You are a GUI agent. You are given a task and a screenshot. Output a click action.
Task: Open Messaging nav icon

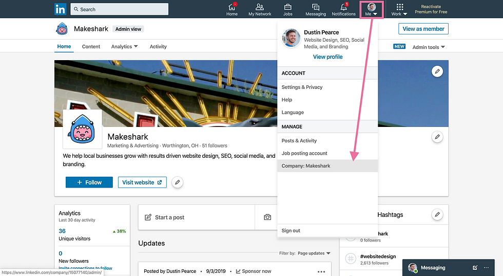coord(316,9)
